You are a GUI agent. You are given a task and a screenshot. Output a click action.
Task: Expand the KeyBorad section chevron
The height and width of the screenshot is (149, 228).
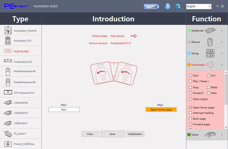coord(222,31)
